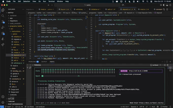Close the deposit.rs editor tab
This screenshot has width=173, height=108.
pyautogui.click(x=135, y=9)
